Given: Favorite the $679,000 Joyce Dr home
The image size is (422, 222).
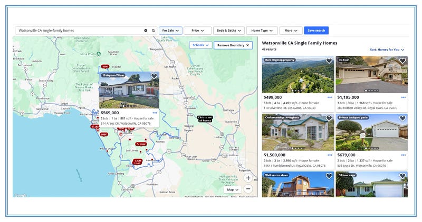Looking at the screenshot, I should click(x=402, y=118).
